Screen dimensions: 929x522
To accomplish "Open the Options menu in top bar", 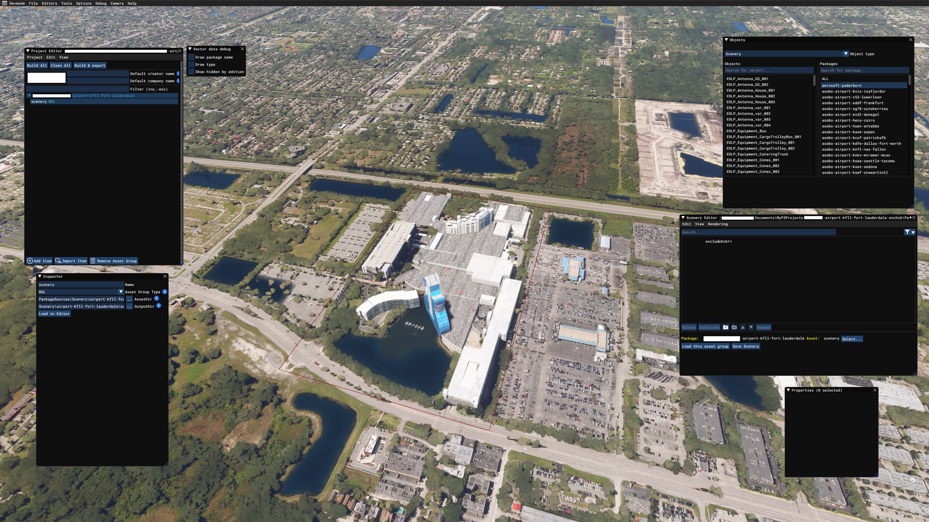I will (x=83, y=3).
